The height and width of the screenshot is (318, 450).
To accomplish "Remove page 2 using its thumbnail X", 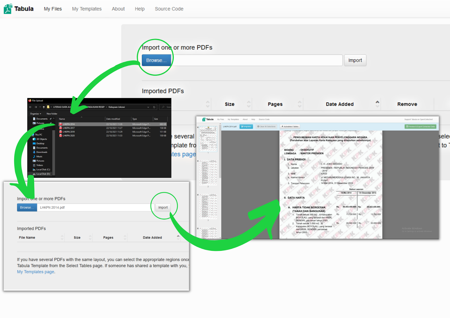I will pos(198,161).
